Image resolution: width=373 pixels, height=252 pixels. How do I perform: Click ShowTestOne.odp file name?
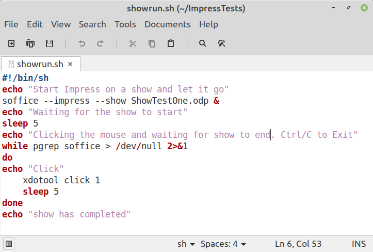[x=170, y=101]
